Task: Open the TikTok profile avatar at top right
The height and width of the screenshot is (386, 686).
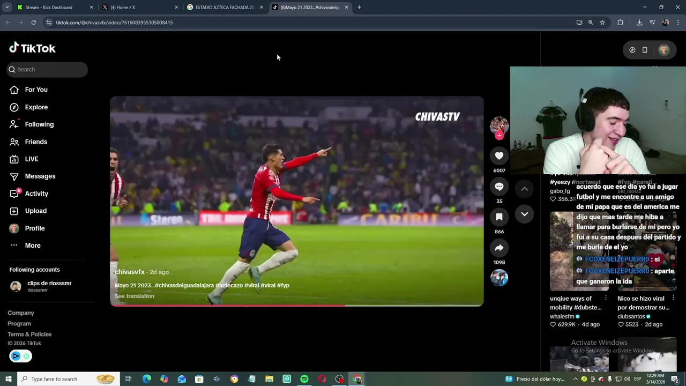Action: point(664,50)
